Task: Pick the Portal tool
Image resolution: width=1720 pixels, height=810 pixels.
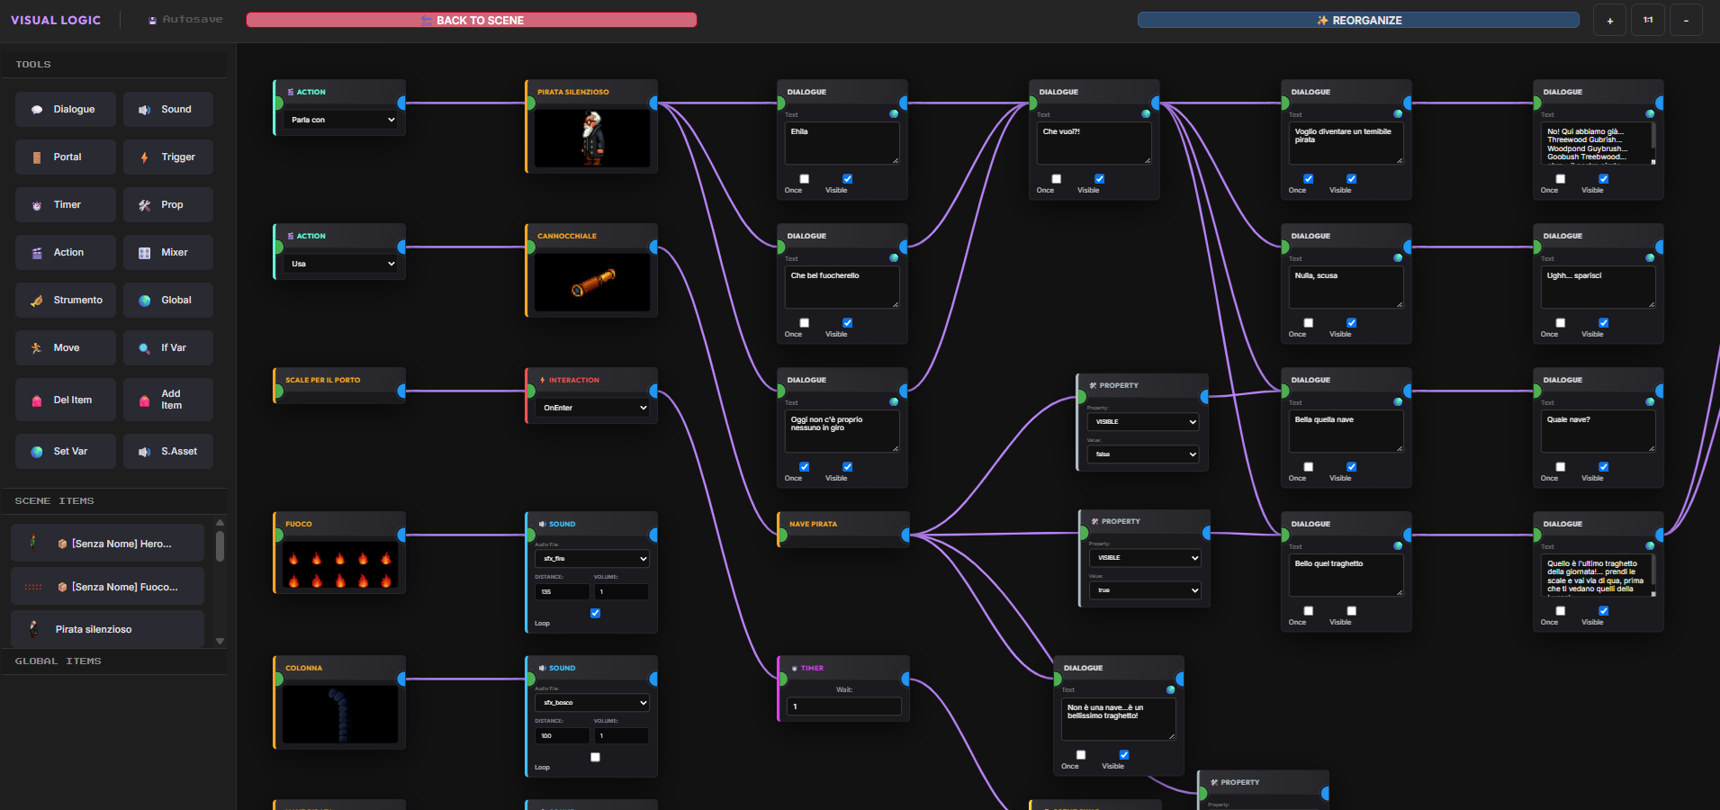Action: [x=66, y=157]
